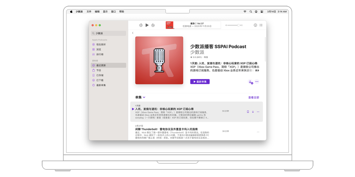Click the 最新单集 play button
The height and width of the screenshot is (177, 355).
click(x=200, y=82)
